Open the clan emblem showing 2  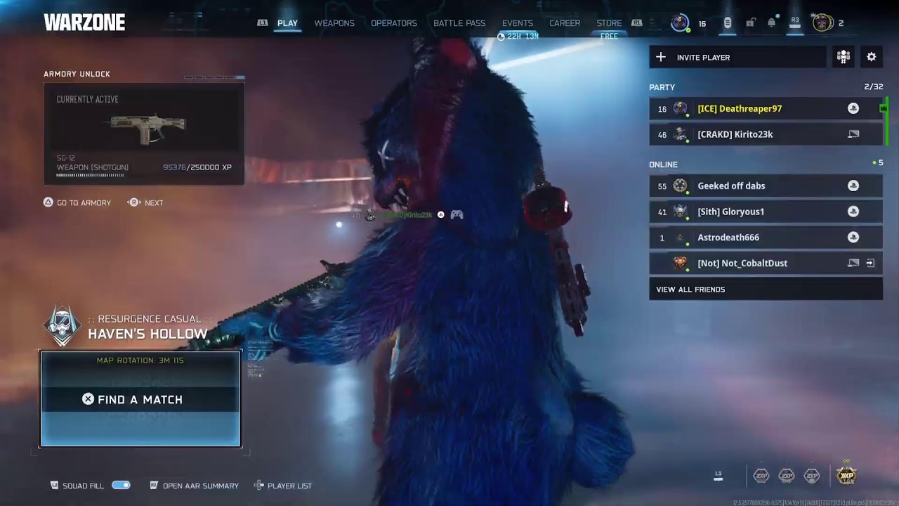pos(822,23)
